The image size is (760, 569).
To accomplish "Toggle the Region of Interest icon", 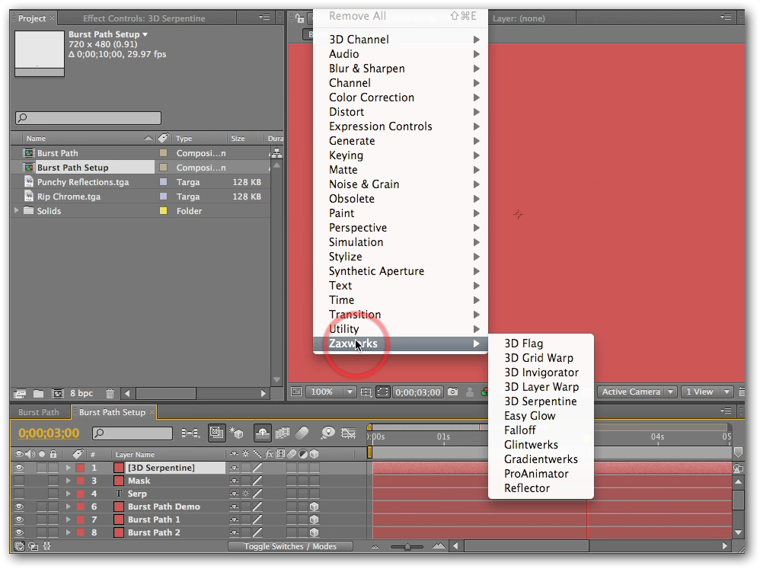I will click(x=383, y=392).
